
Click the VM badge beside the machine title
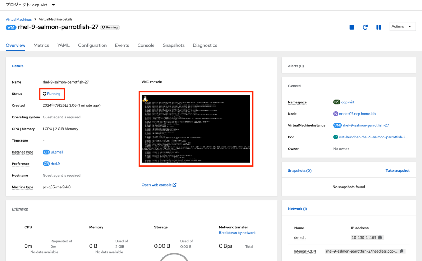[11, 27]
